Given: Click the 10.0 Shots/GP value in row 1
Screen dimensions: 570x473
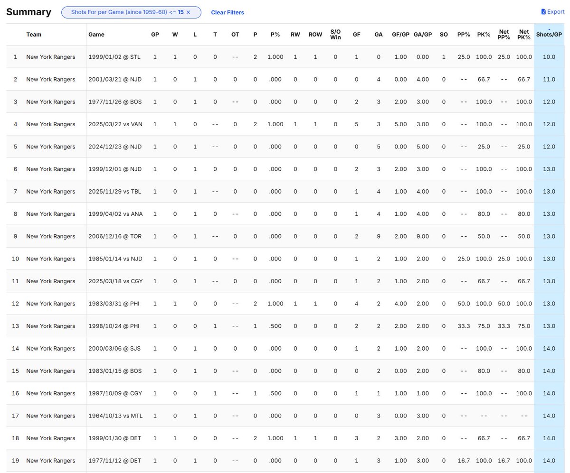Looking at the screenshot, I should (549, 57).
